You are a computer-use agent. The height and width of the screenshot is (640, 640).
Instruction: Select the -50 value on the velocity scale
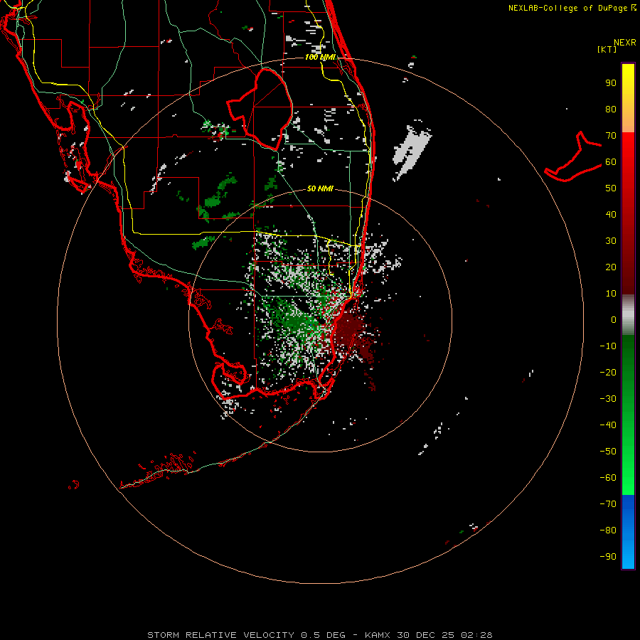(608, 451)
